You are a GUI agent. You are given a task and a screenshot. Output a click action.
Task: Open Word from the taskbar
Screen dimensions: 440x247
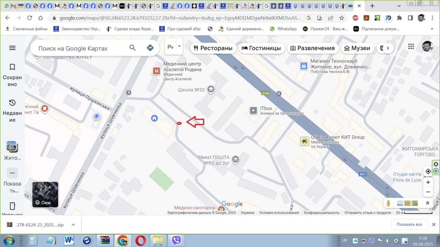(x=69, y=240)
